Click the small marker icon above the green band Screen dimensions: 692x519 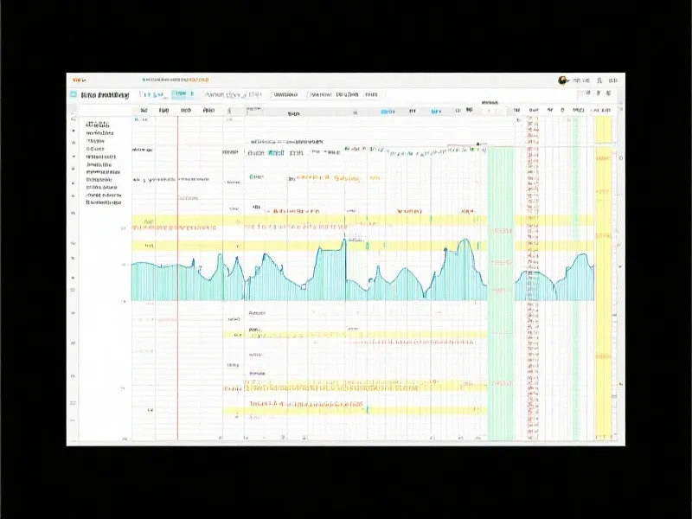click(x=477, y=144)
